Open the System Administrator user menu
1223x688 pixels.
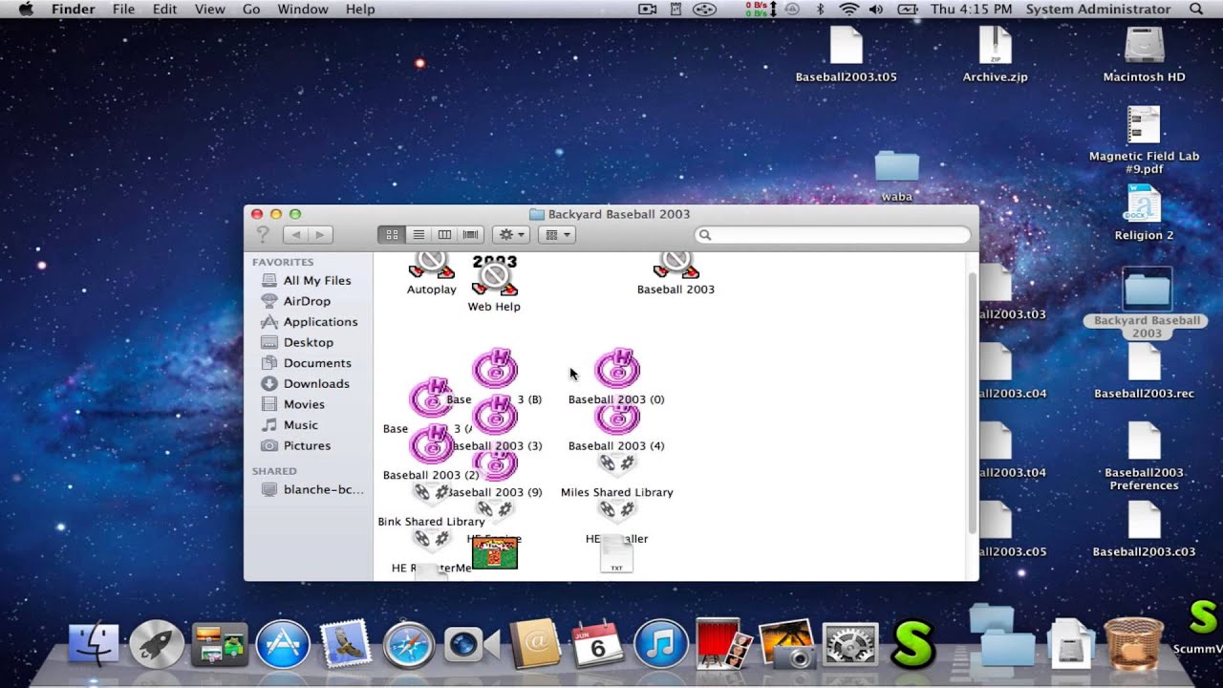1098,10
